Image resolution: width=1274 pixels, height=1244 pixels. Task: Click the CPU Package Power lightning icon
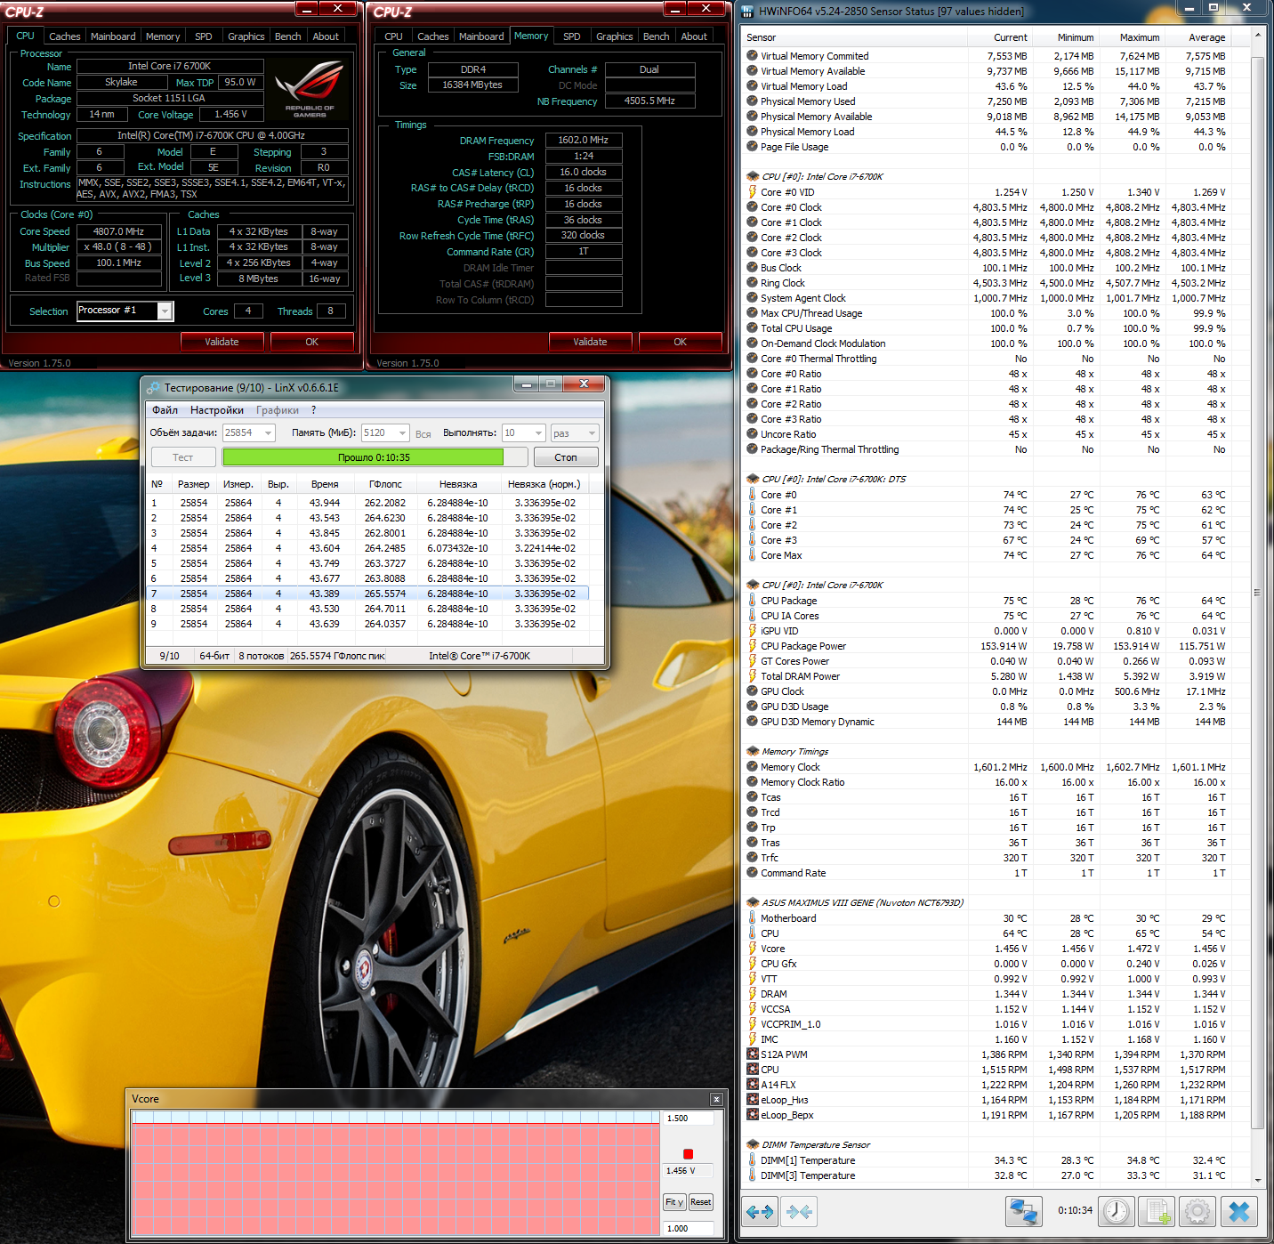point(753,645)
